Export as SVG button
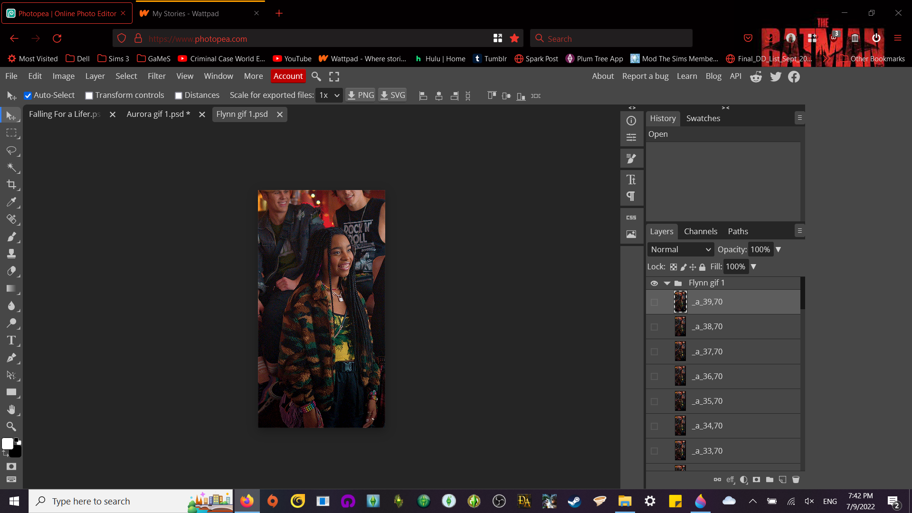The height and width of the screenshot is (513, 912). click(x=392, y=95)
